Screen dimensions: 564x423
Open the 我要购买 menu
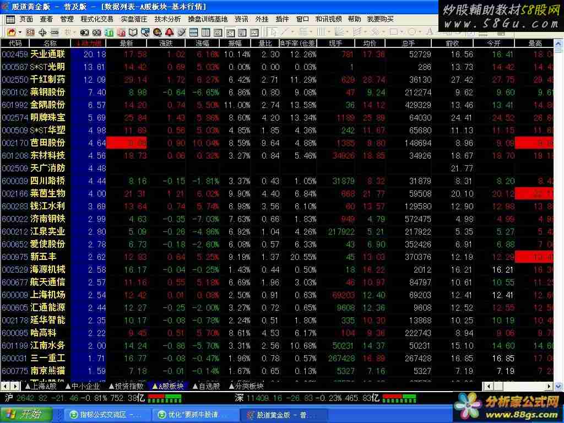[380, 19]
